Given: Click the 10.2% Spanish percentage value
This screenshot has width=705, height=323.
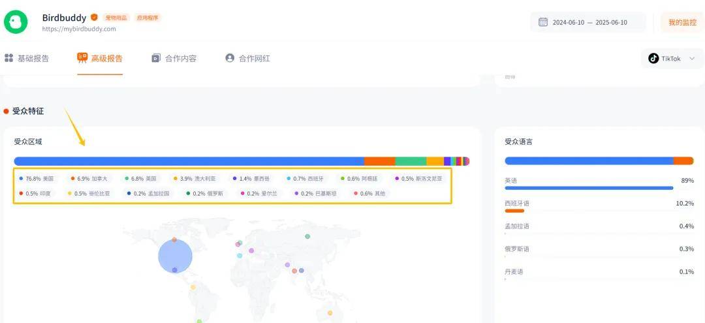Looking at the screenshot, I should click(x=685, y=203).
